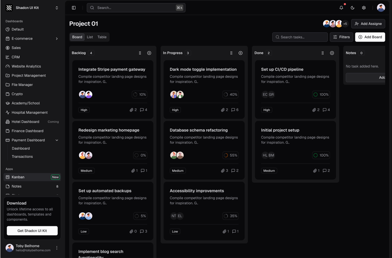Select Transactions under Payment Dashboard
The width and height of the screenshot is (392, 258).
pos(22,156)
